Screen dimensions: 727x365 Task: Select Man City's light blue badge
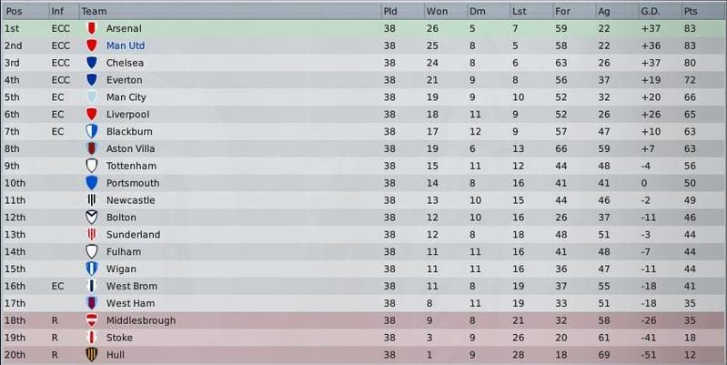(92, 96)
